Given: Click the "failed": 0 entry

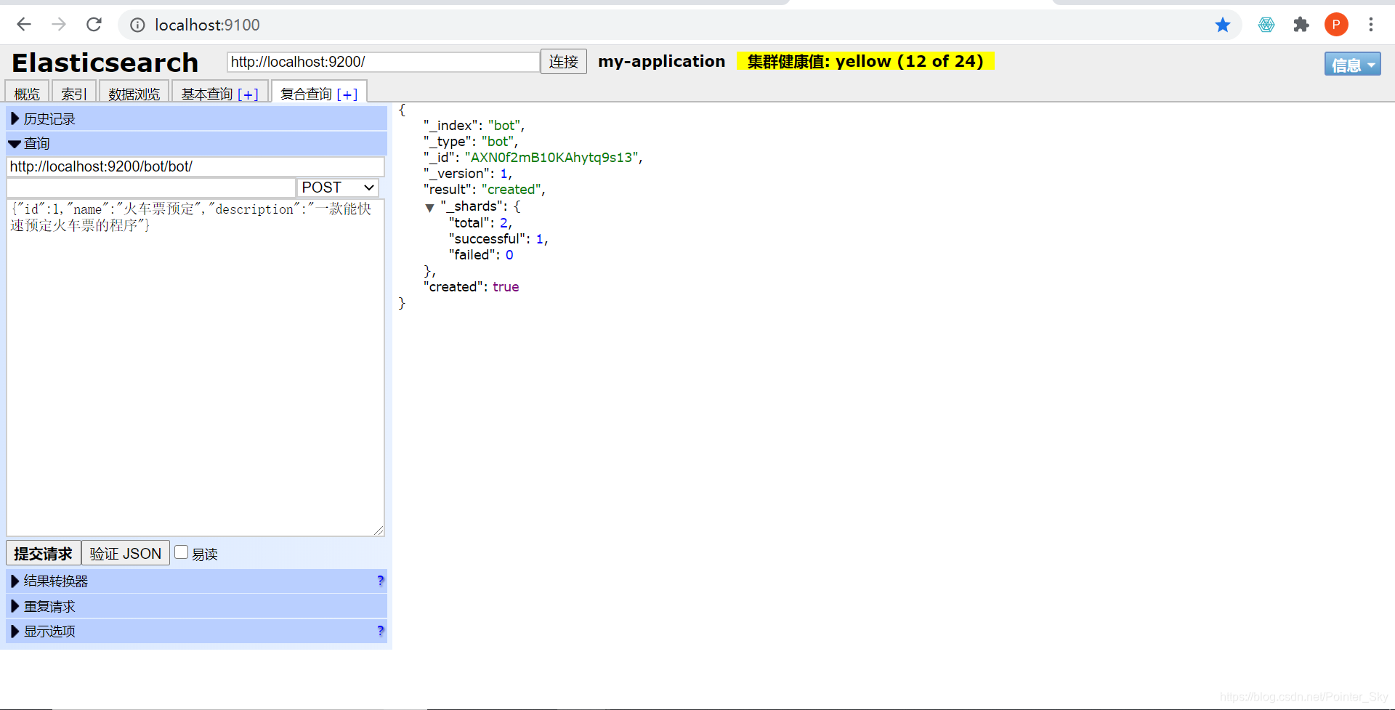Looking at the screenshot, I should pos(481,255).
